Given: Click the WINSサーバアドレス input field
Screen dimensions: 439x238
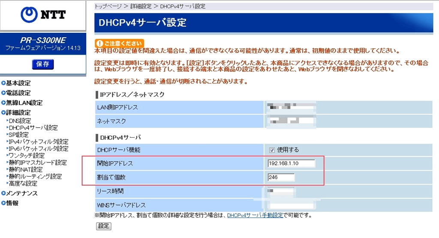Looking at the screenshot, I should [x=291, y=205].
